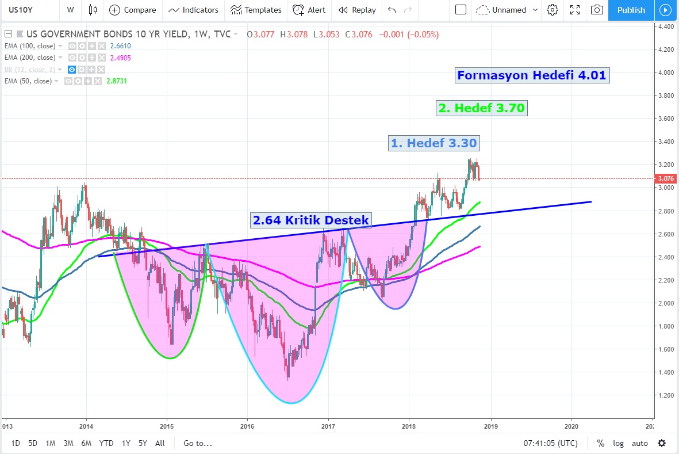The image size is (679, 454).
Task: Open the Indicators menu
Action: click(194, 10)
